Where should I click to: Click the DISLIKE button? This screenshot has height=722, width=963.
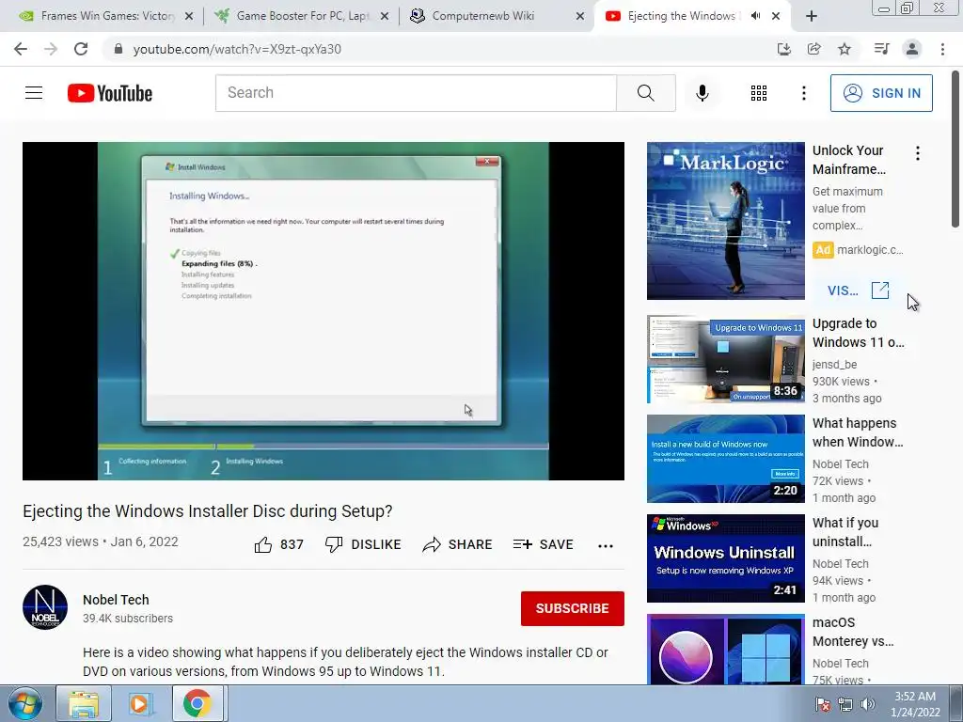(363, 544)
